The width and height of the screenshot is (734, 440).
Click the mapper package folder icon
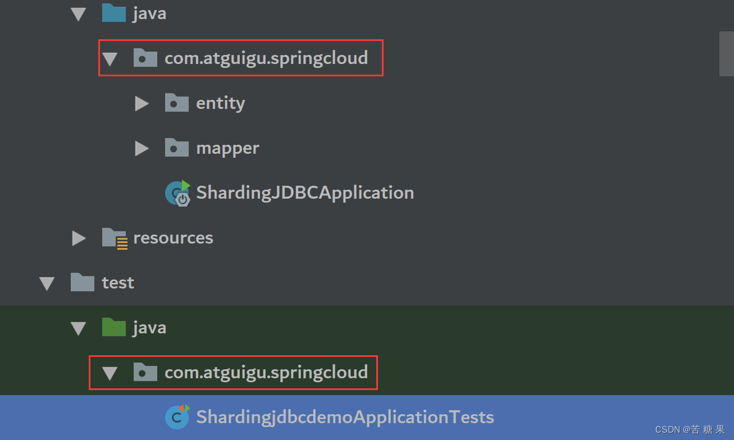click(176, 148)
